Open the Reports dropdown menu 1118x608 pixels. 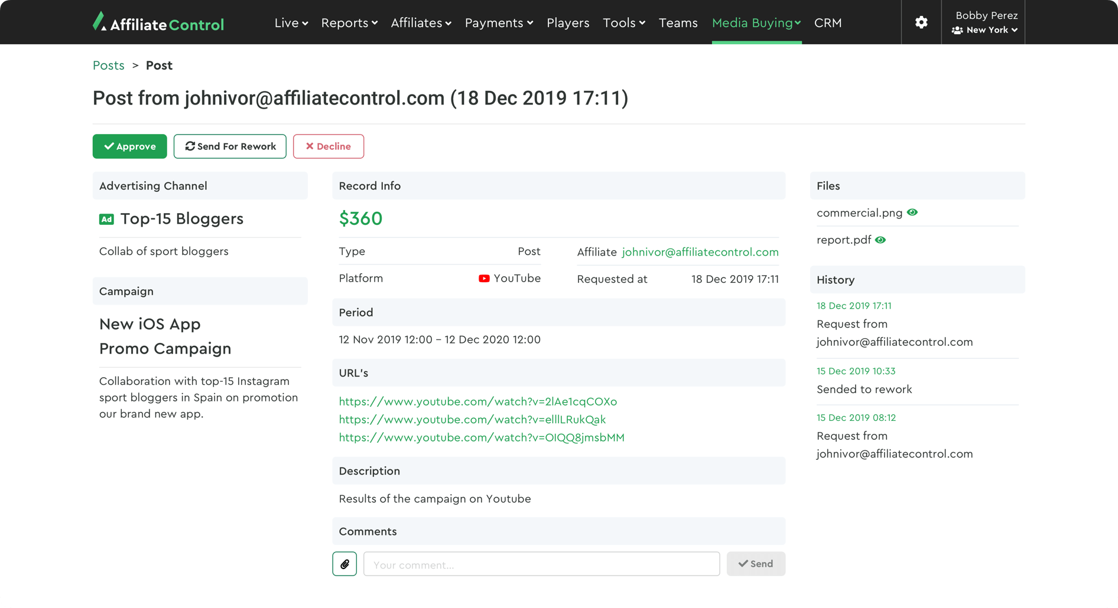coord(349,23)
